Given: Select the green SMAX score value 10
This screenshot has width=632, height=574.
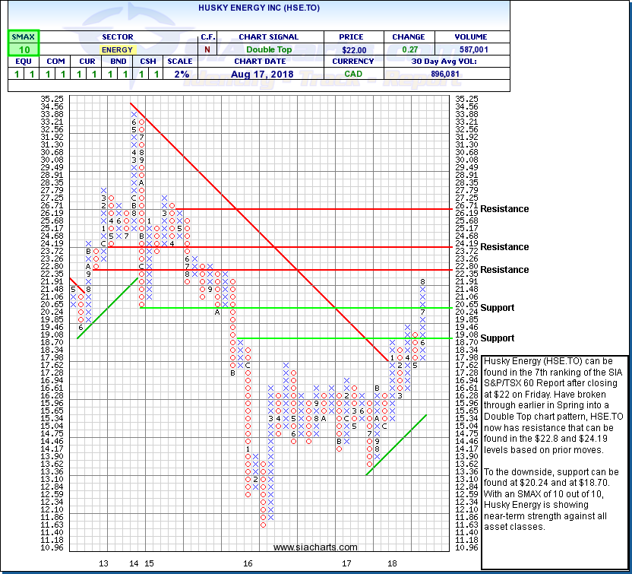Looking at the screenshot, I should click(x=24, y=49).
